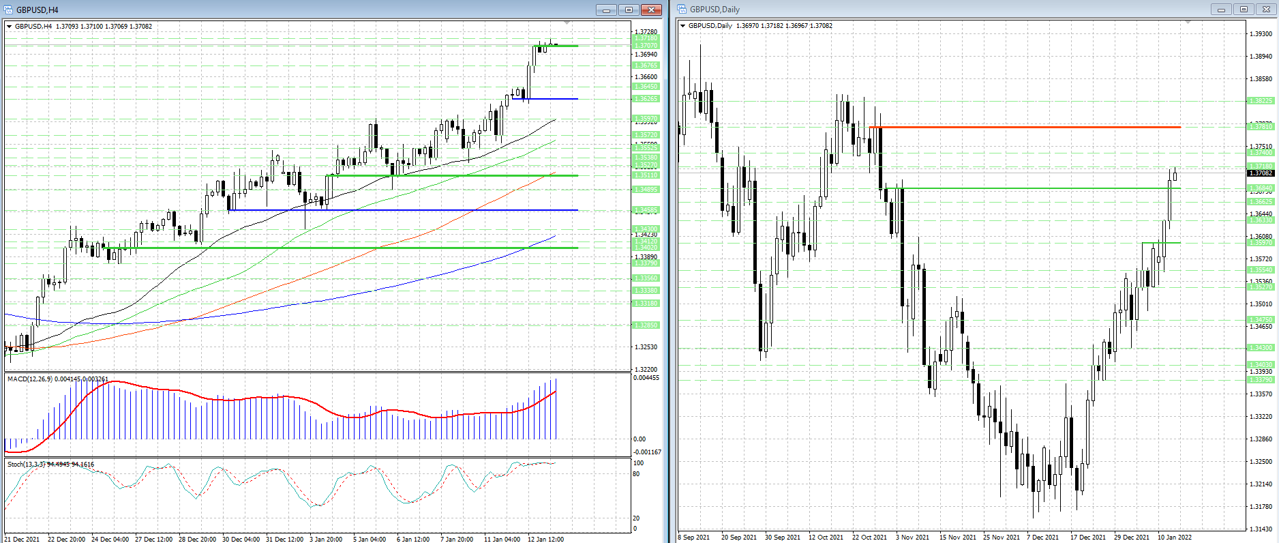Restore the GBPUSD,Daily chart window
Viewport: 1279px width, 543px height.
tap(1244, 9)
